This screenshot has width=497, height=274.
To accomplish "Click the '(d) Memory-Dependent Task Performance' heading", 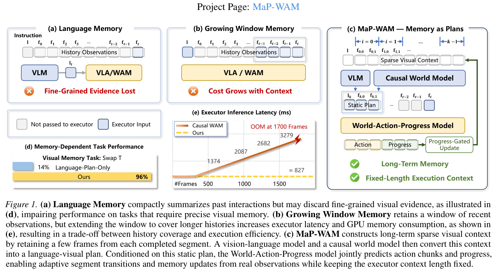I will point(84,147).
